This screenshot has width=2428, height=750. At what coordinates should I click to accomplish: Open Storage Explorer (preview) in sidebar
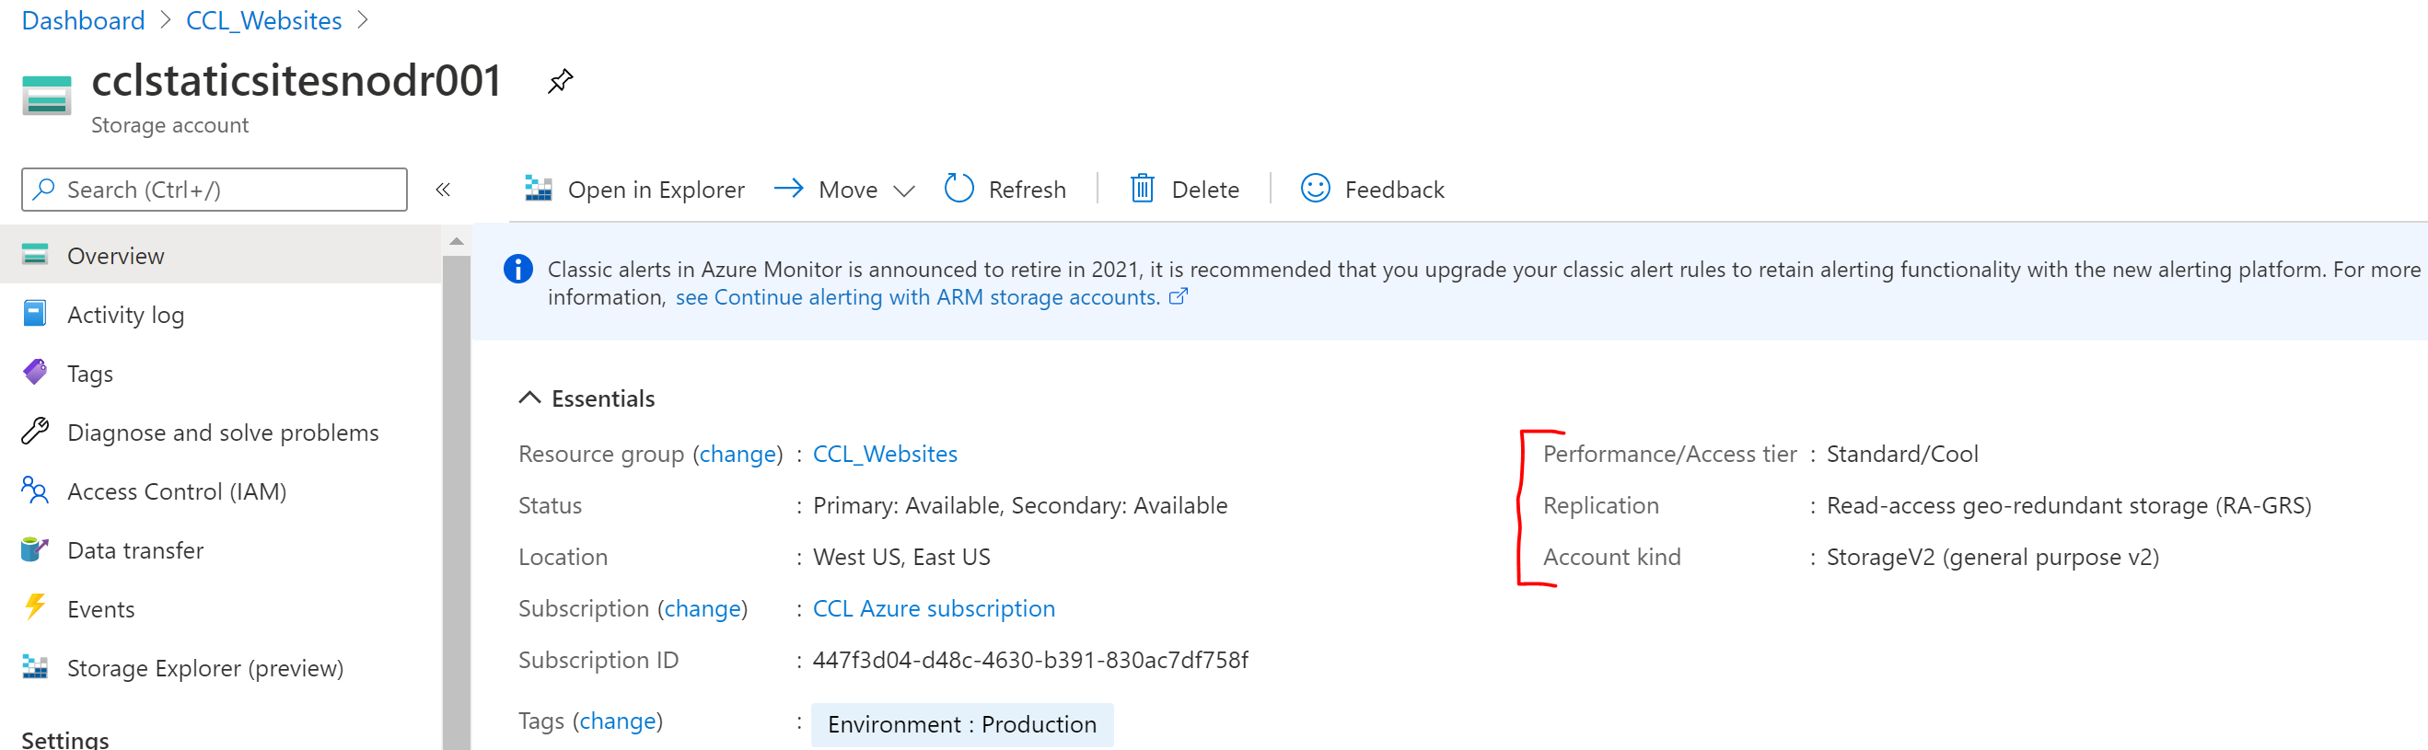click(x=204, y=668)
